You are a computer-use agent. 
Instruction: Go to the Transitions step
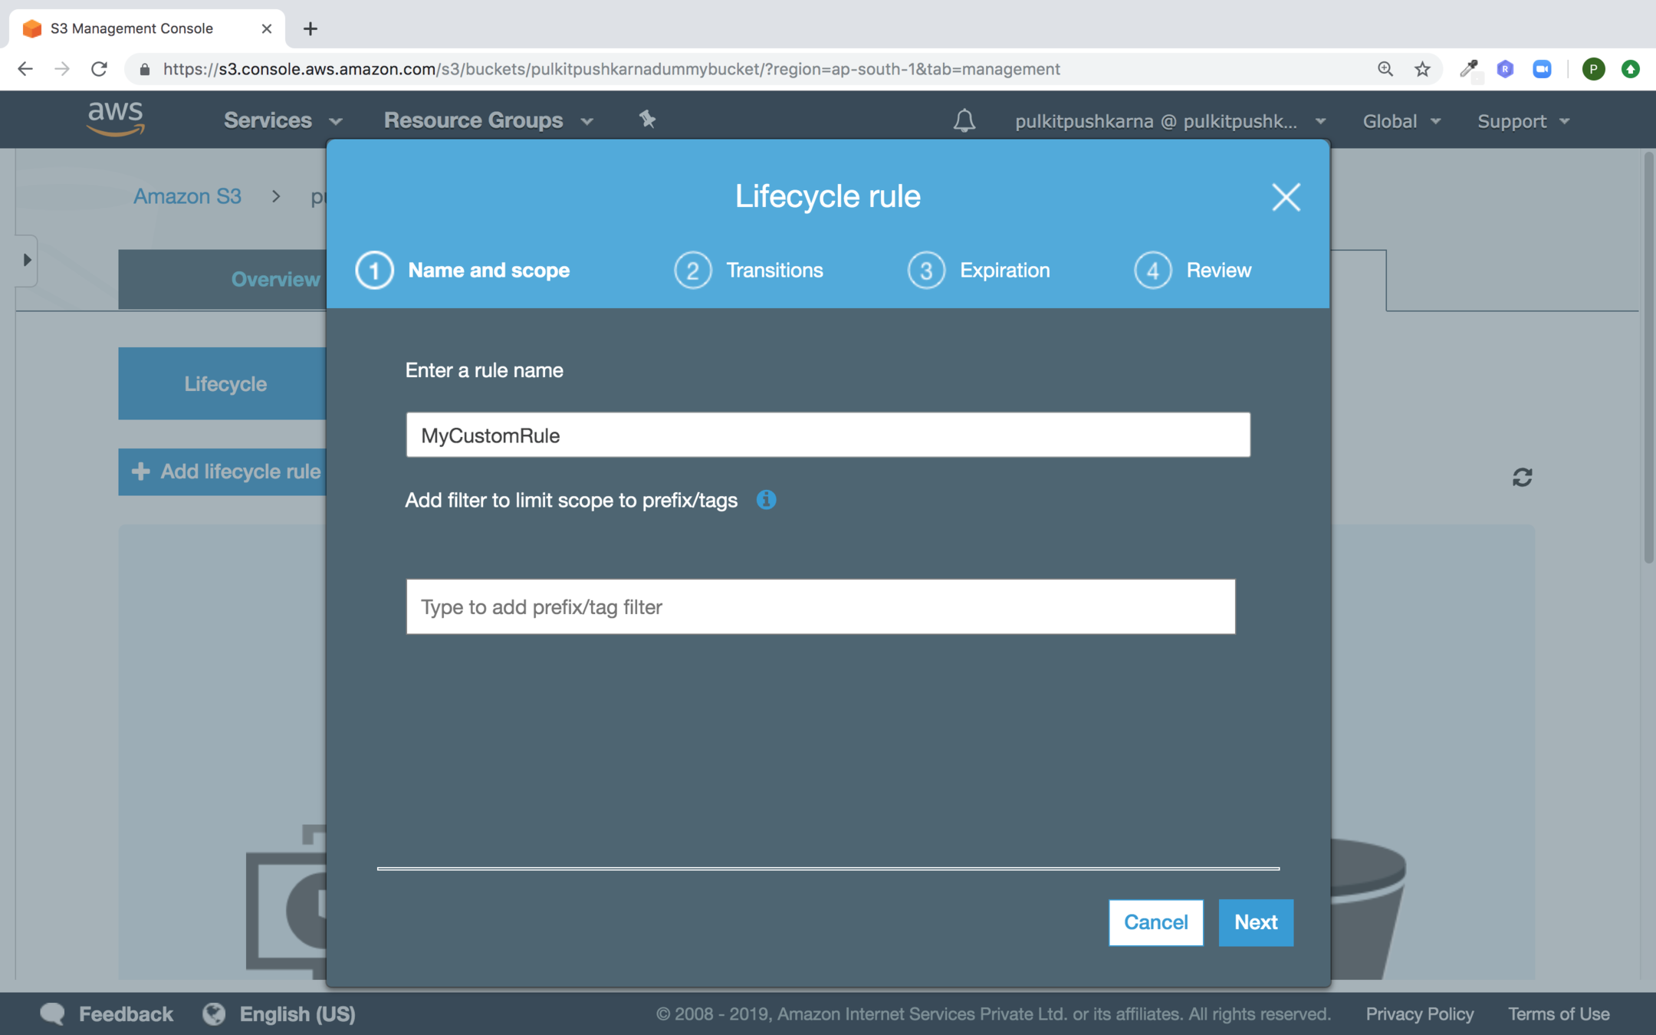[x=749, y=270]
